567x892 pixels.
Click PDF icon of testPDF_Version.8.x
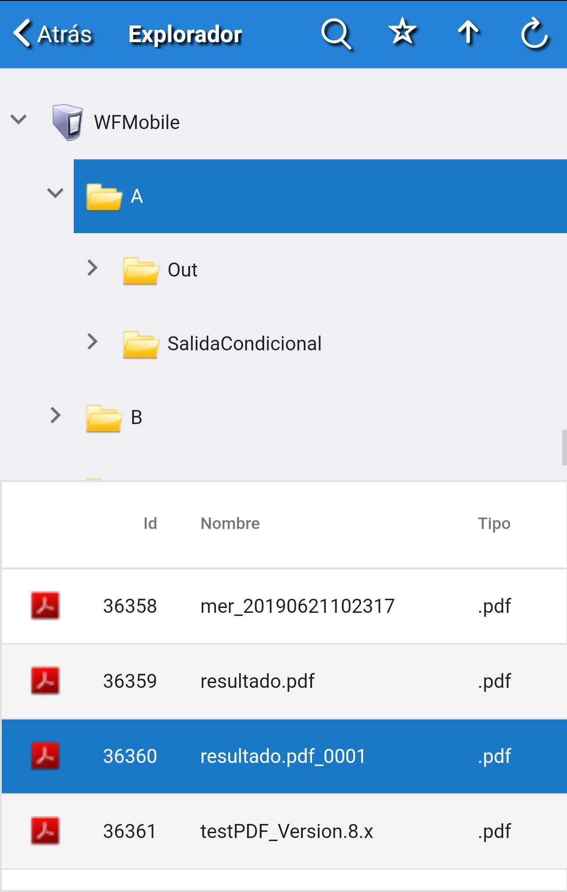tap(45, 831)
